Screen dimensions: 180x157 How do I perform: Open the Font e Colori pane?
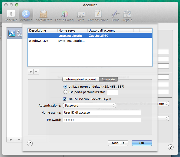[x=64, y=16]
